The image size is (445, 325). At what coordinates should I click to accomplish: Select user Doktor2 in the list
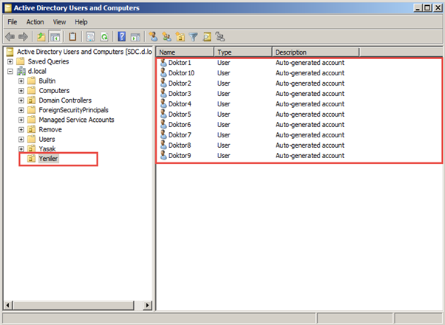click(x=180, y=83)
